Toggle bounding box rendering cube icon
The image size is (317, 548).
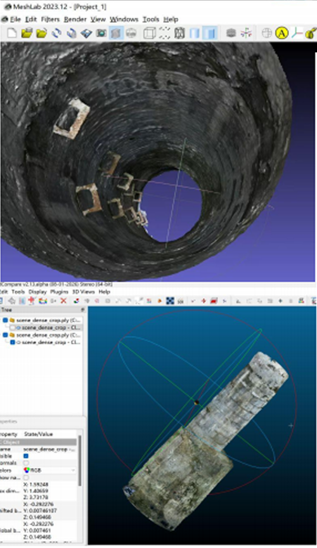(x=149, y=33)
